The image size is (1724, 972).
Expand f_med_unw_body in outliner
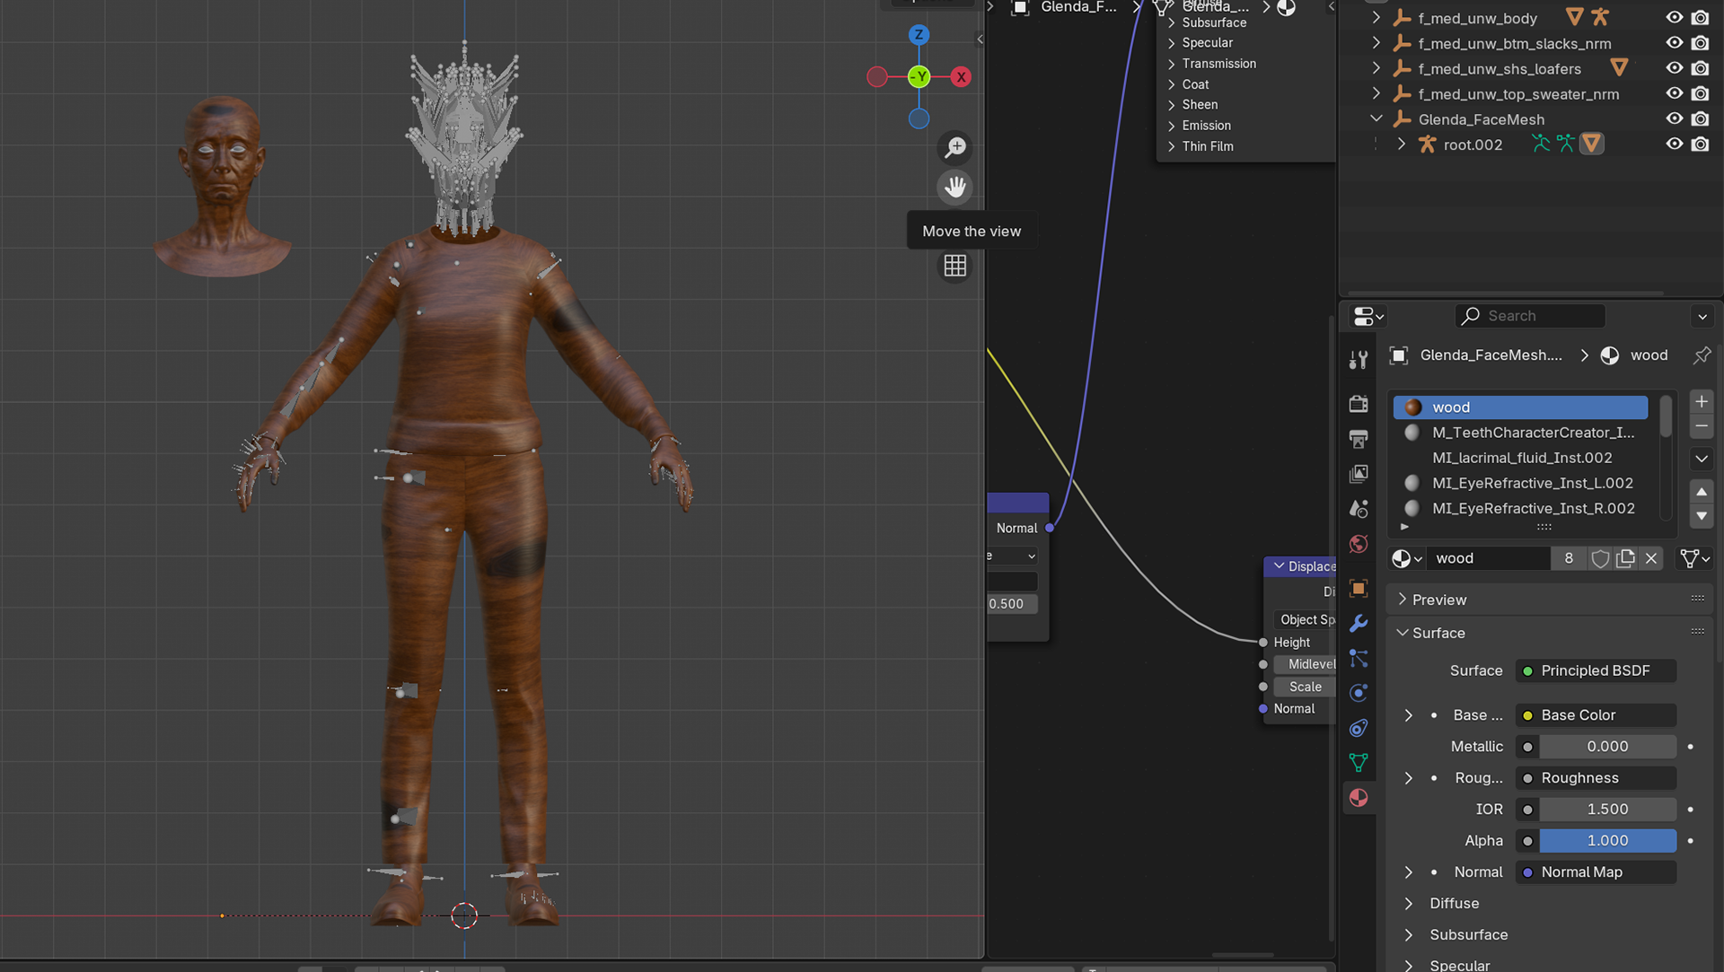pos(1376,17)
